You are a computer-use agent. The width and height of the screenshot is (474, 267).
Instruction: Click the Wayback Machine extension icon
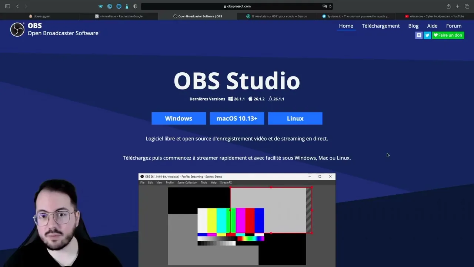[100, 6]
